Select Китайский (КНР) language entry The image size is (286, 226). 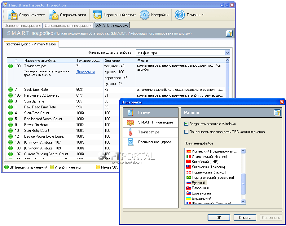(x=202, y=161)
